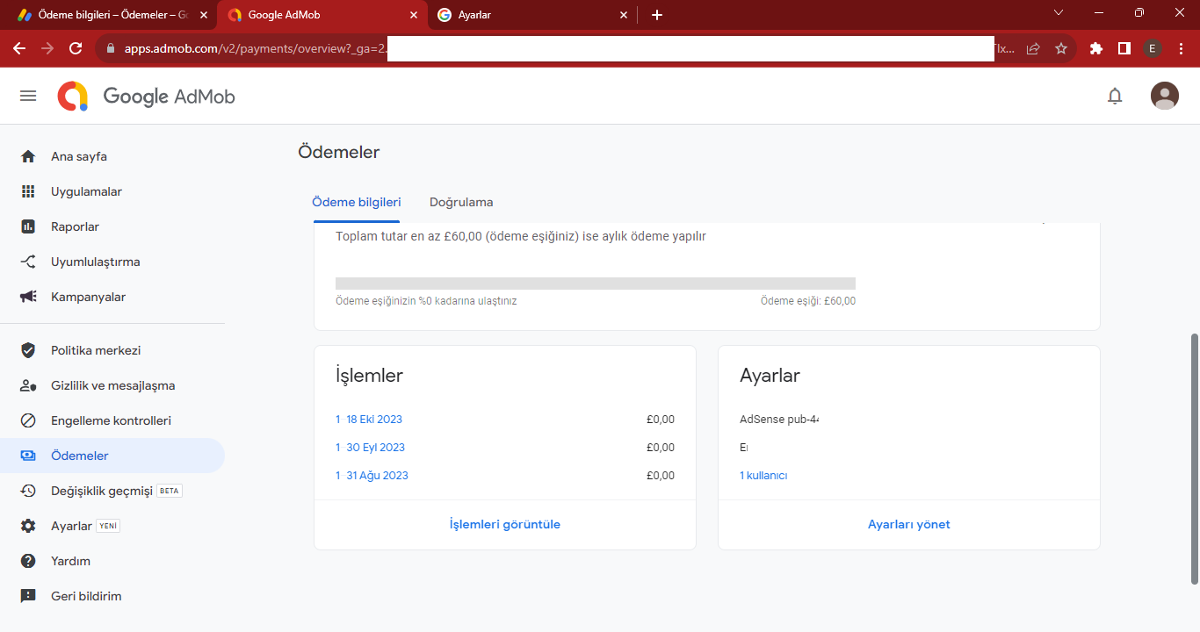View site information lock icon
1200x632 pixels.
pos(111,49)
